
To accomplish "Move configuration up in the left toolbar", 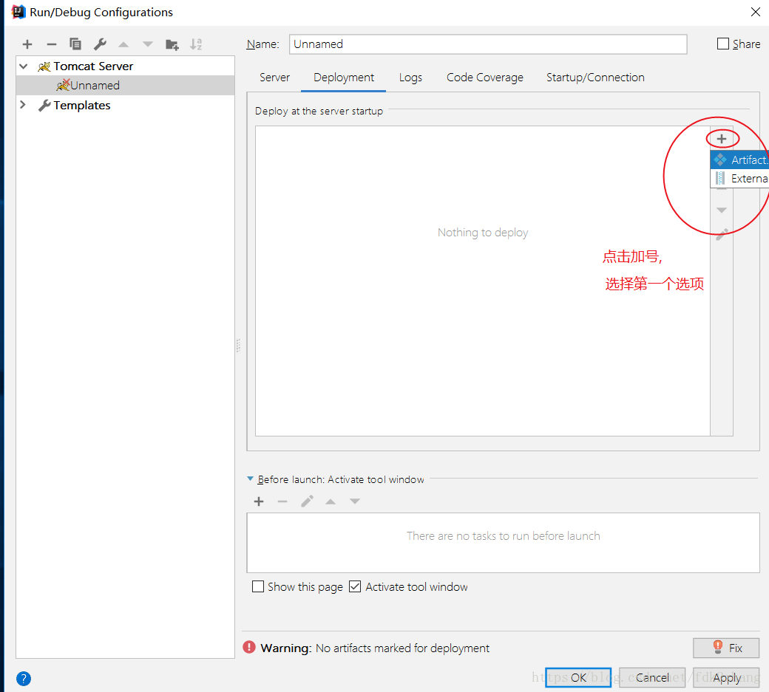I will 123,44.
